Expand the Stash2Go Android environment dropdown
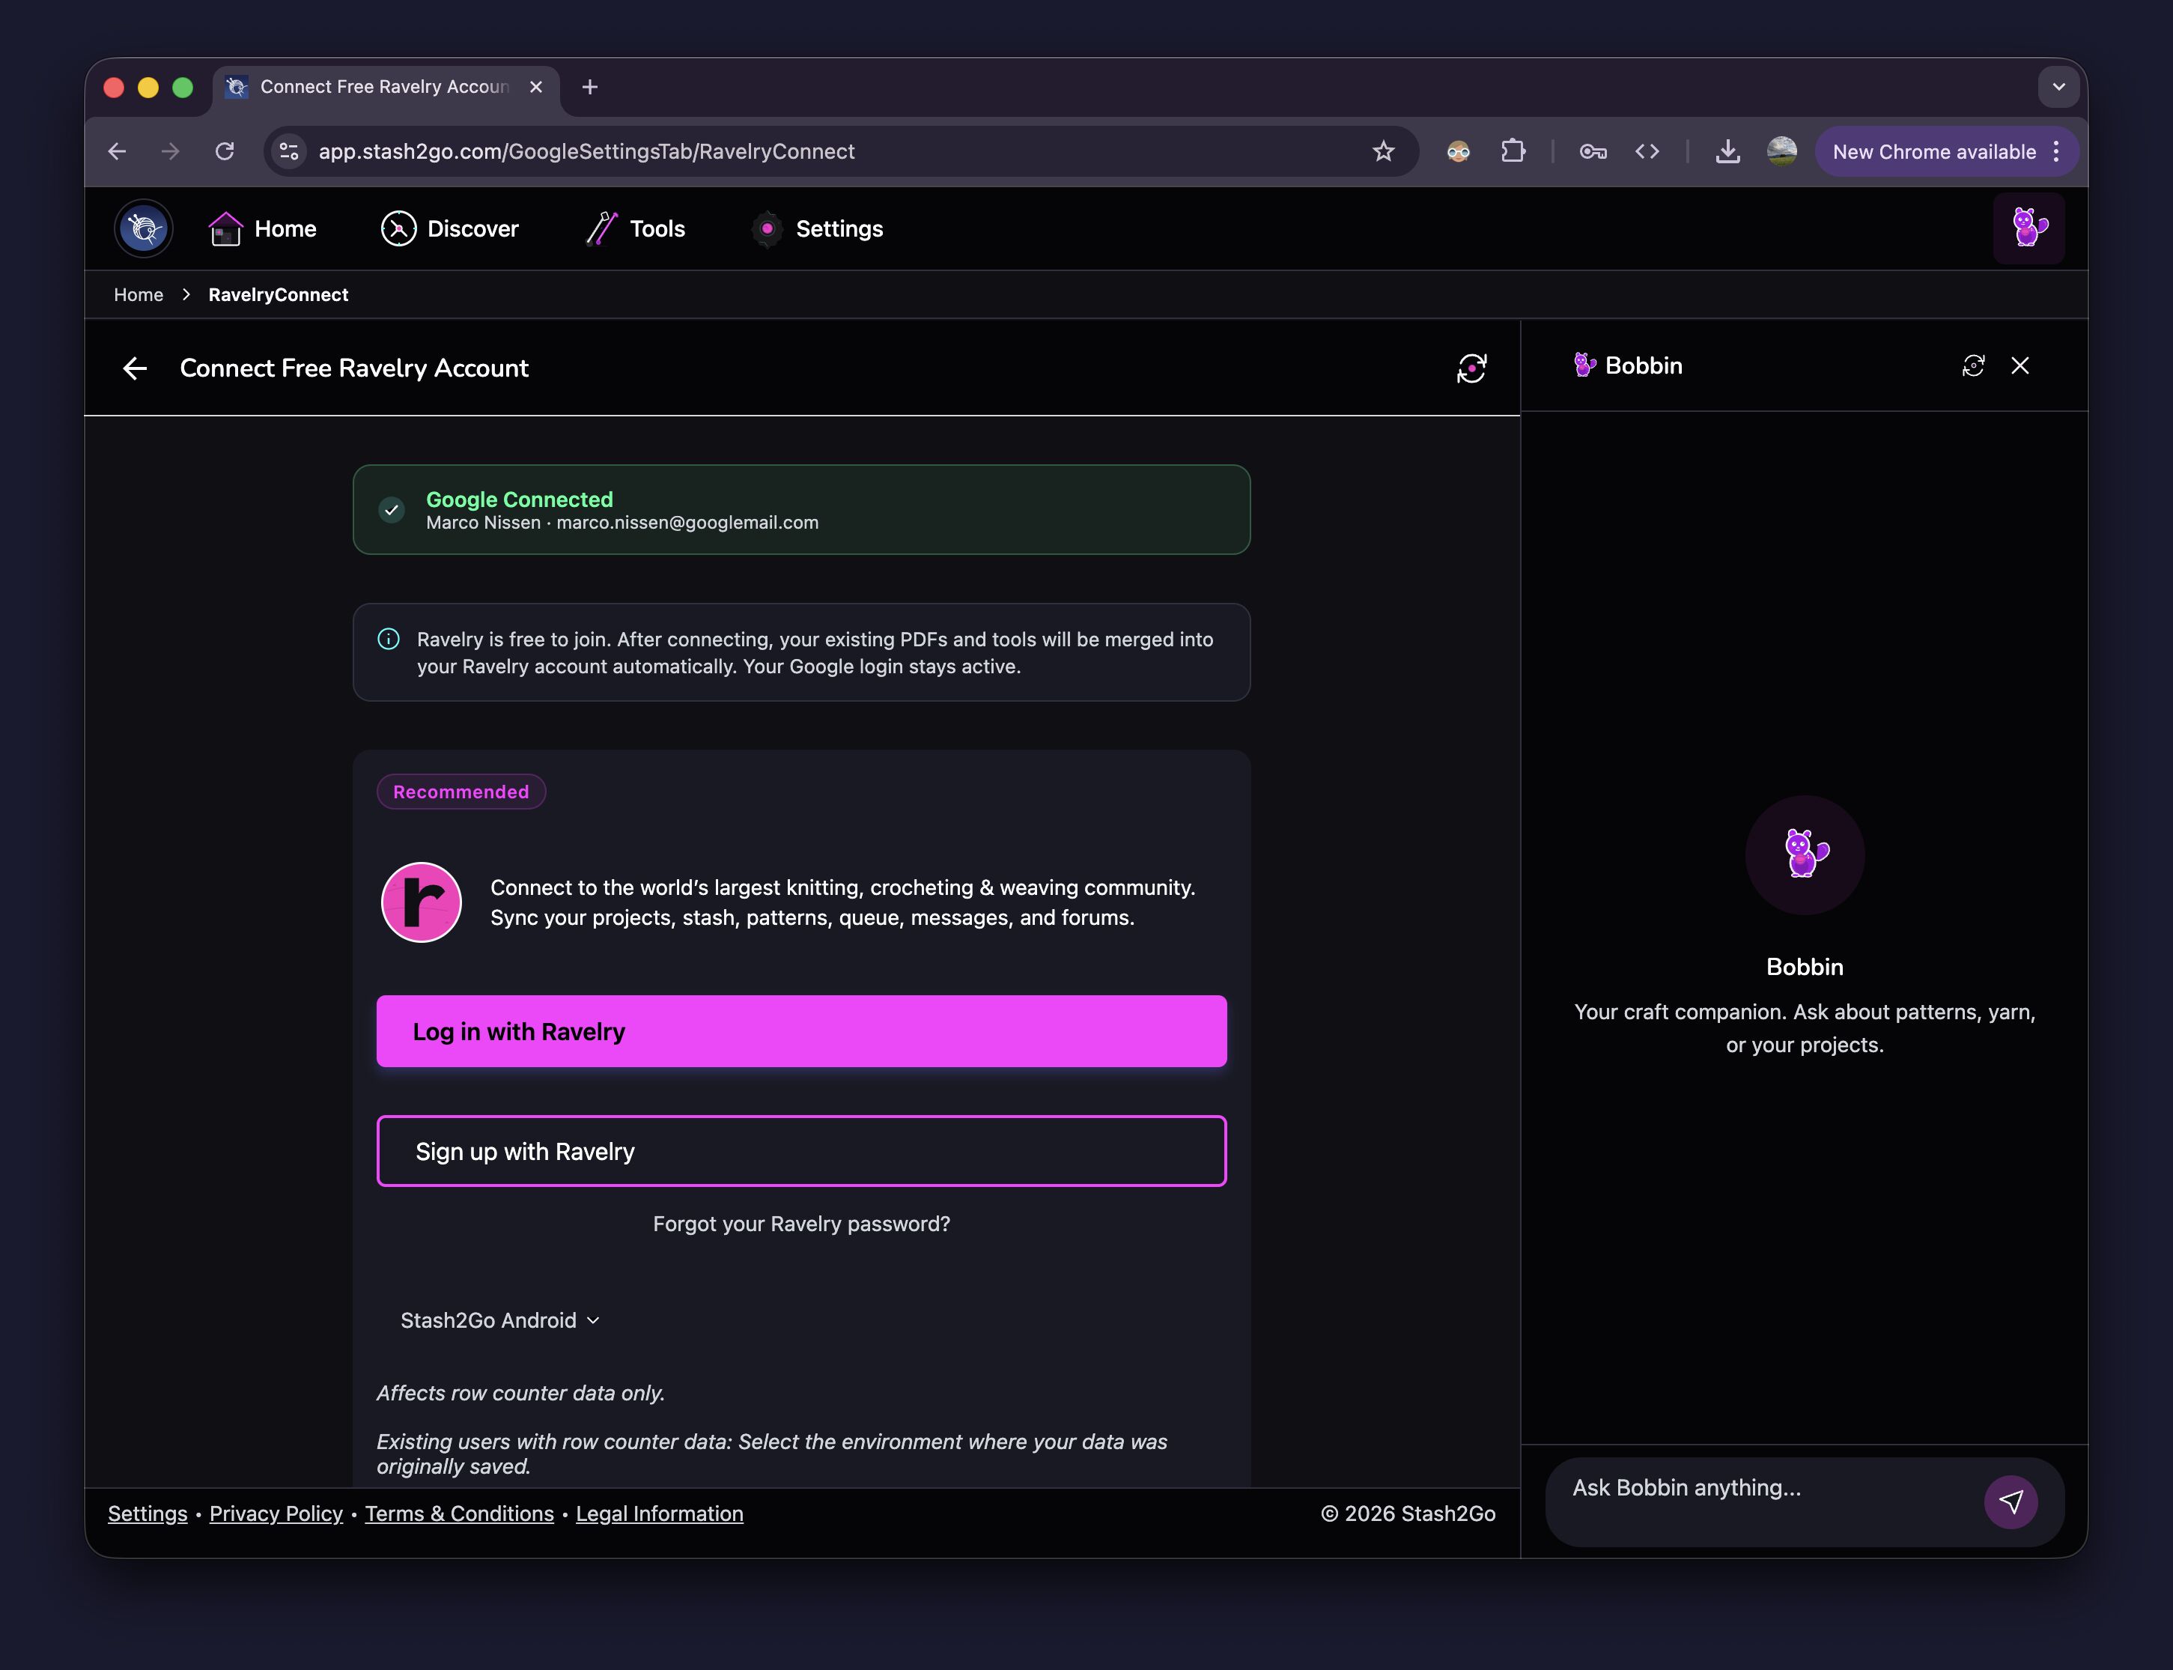 500,1320
